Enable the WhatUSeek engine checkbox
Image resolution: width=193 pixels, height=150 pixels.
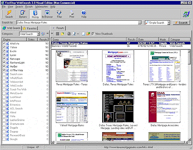click(4, 78)
